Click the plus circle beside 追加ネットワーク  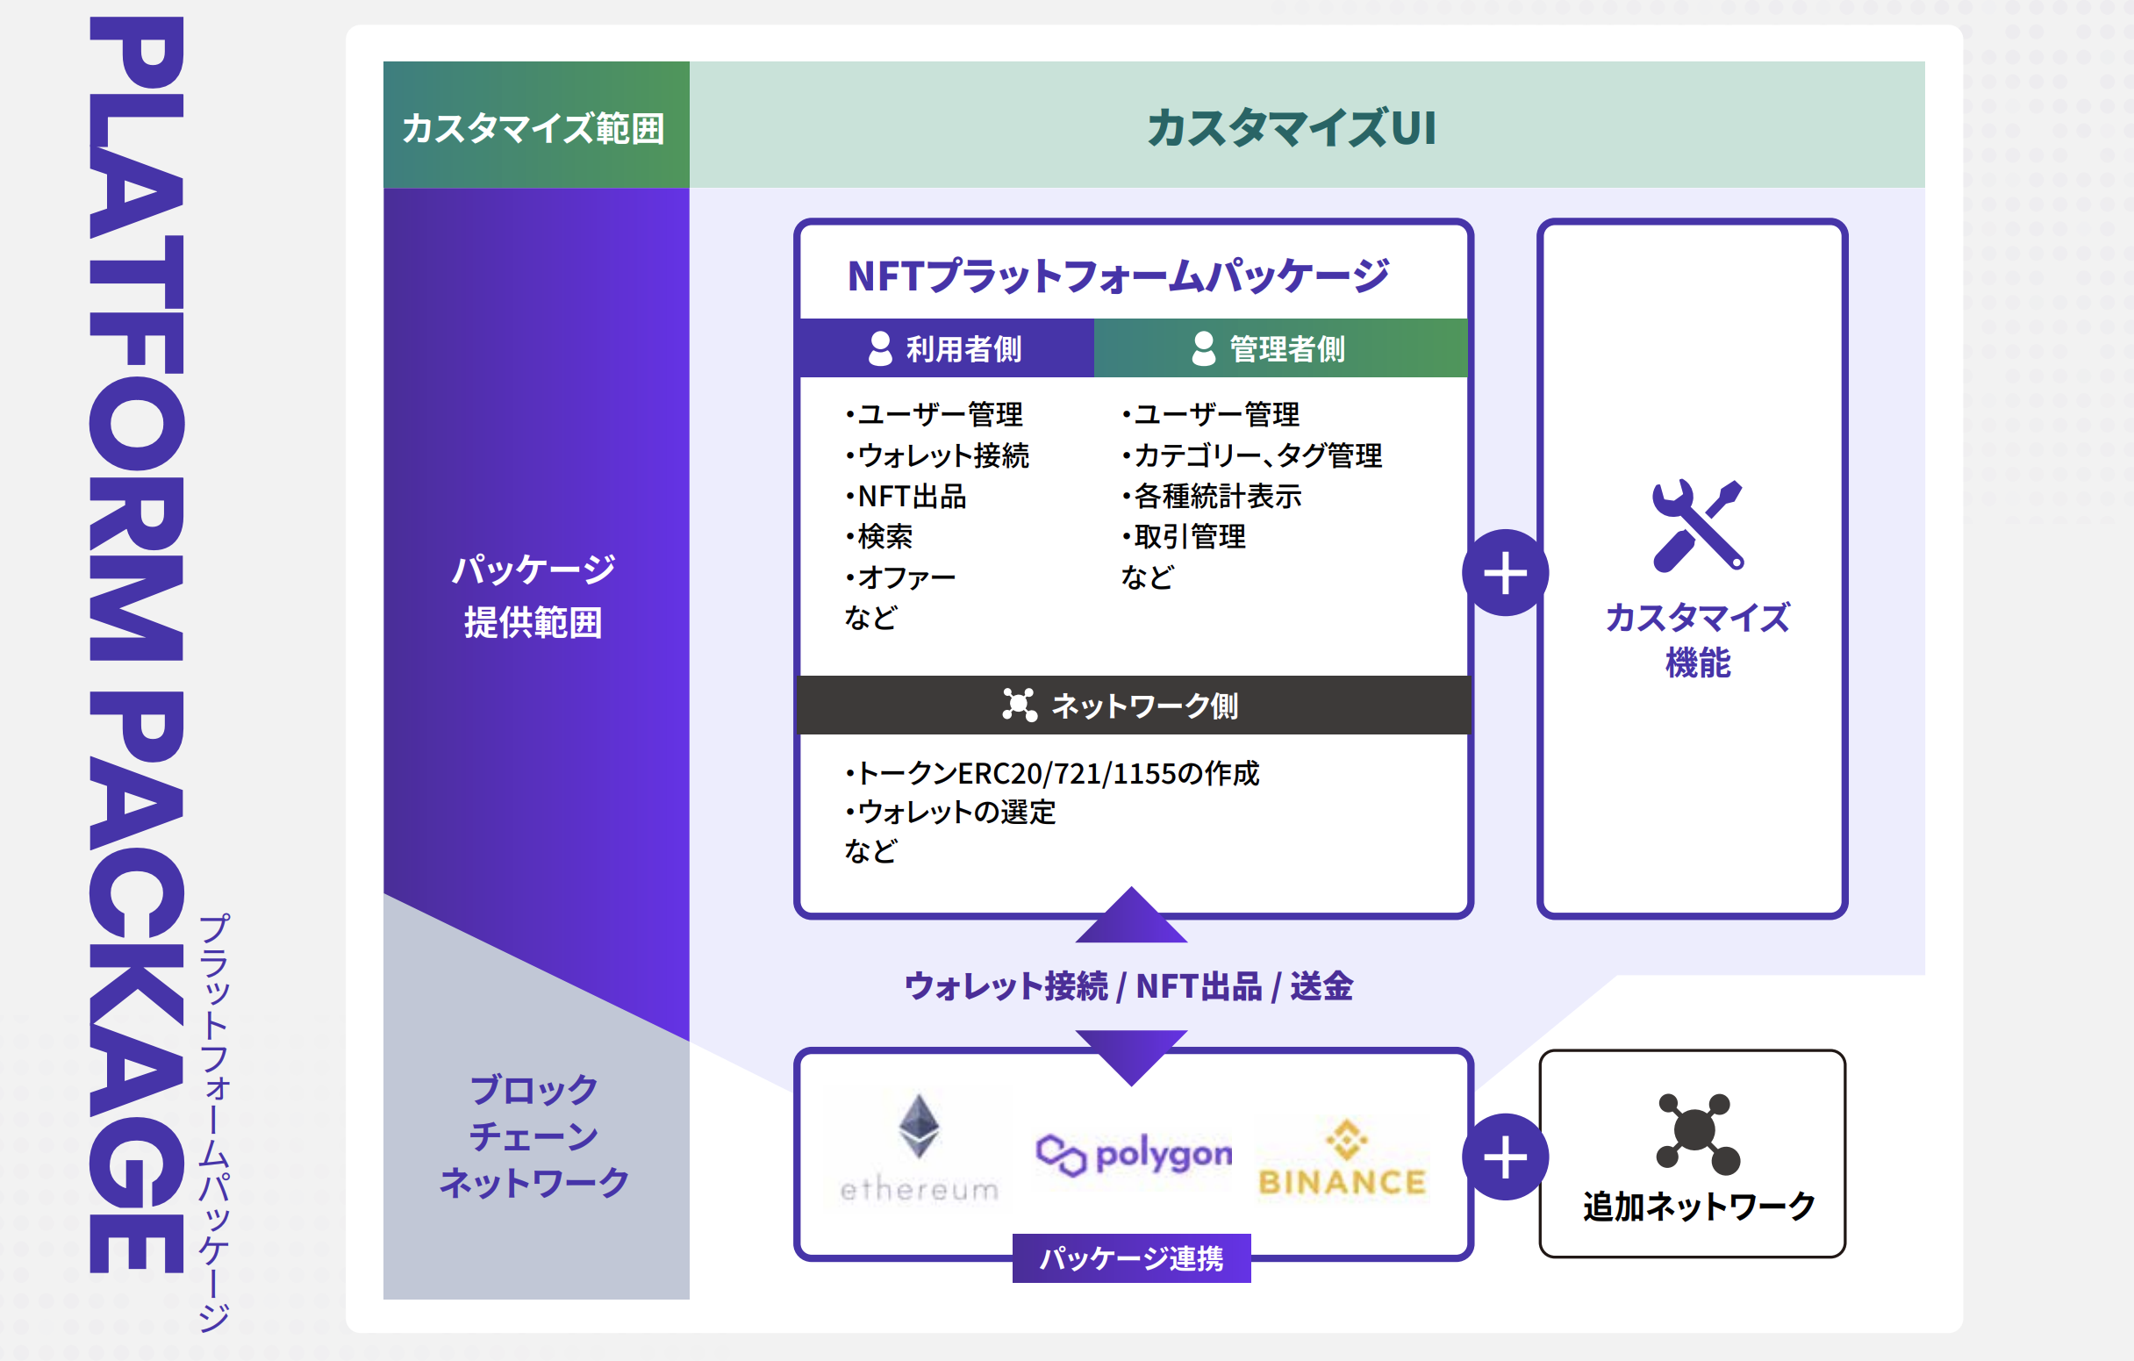click(1505, 1157)
